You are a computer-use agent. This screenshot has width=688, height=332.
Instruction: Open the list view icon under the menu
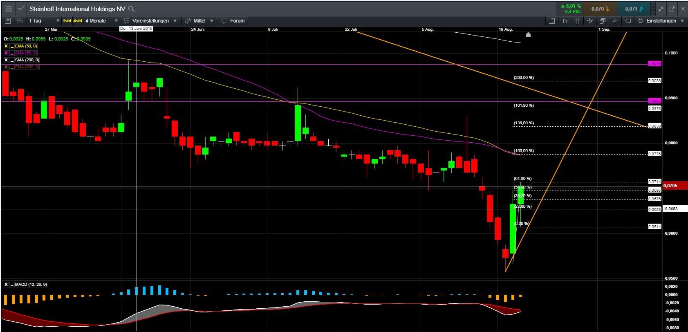[8, 20]
